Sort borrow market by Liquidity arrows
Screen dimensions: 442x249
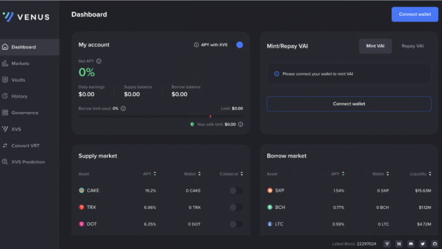click(430, 174)
